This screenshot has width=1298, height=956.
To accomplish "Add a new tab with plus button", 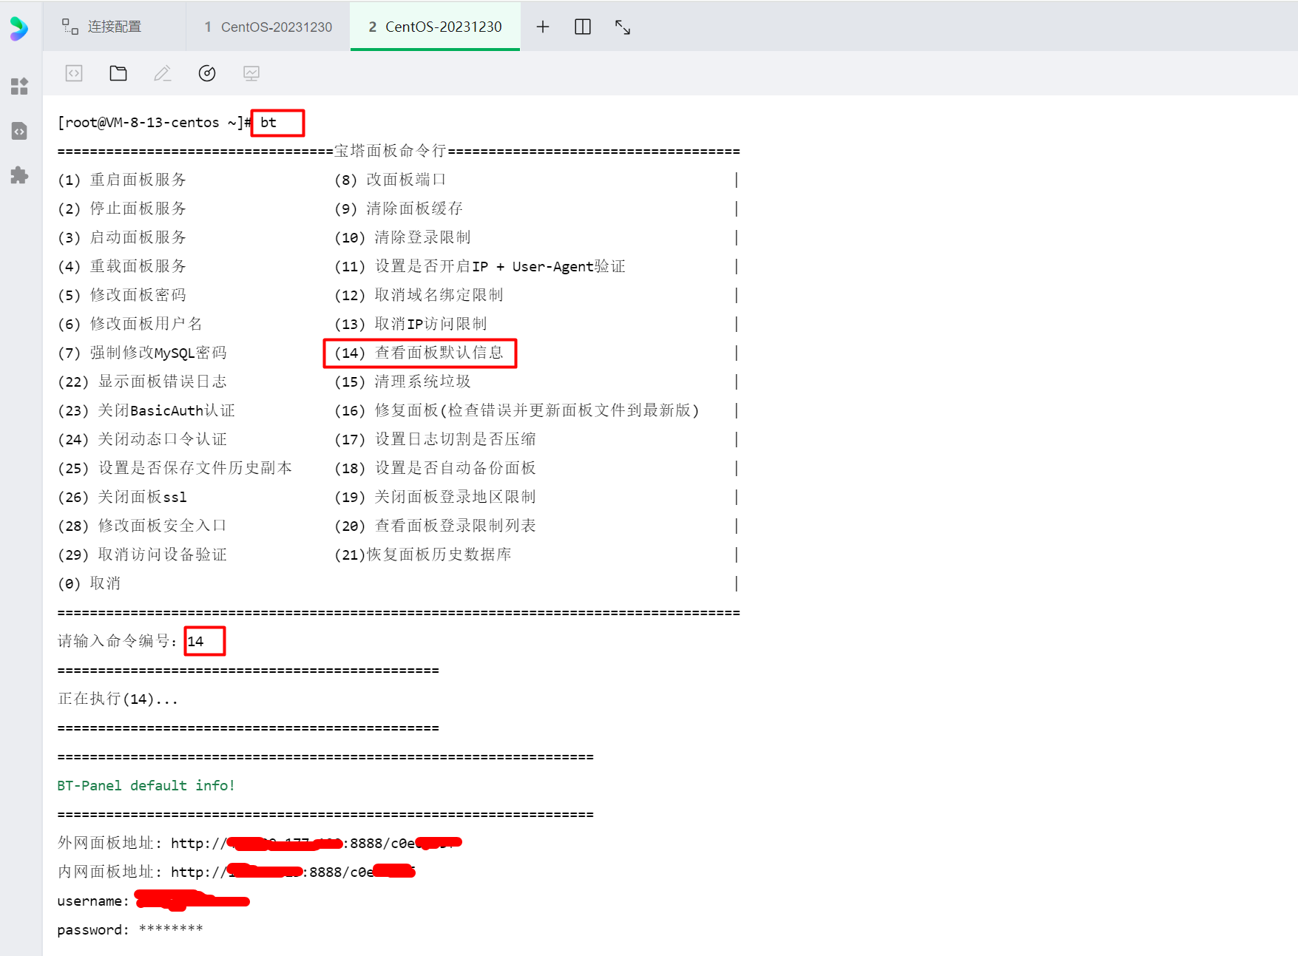I will [543, 27].
